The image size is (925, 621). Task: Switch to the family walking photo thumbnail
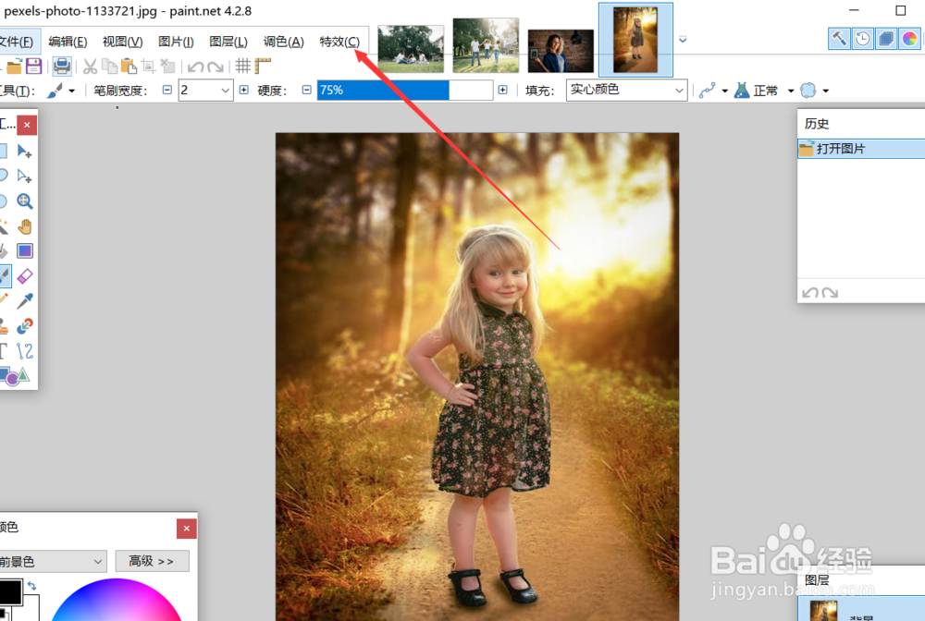click(x=486, y=45)
